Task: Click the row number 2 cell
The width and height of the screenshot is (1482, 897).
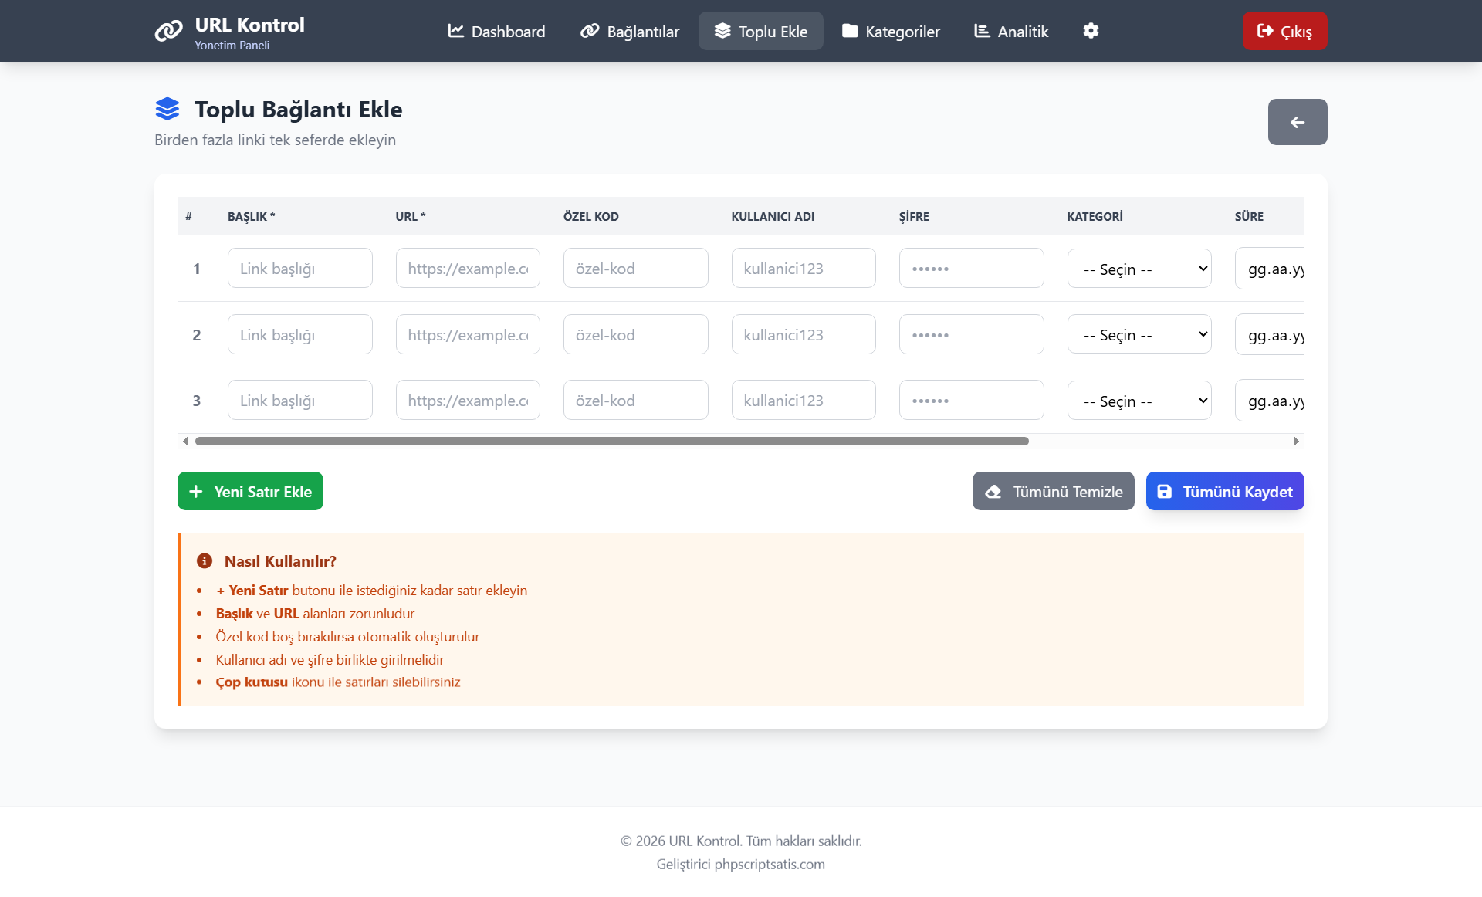Action: pyautogui.click(x=197, y=334)
